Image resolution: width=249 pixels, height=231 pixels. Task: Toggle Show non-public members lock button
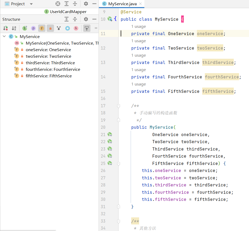[x=50, y=28]
